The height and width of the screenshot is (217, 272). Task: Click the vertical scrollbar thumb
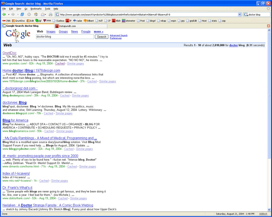tap(269, 95)
